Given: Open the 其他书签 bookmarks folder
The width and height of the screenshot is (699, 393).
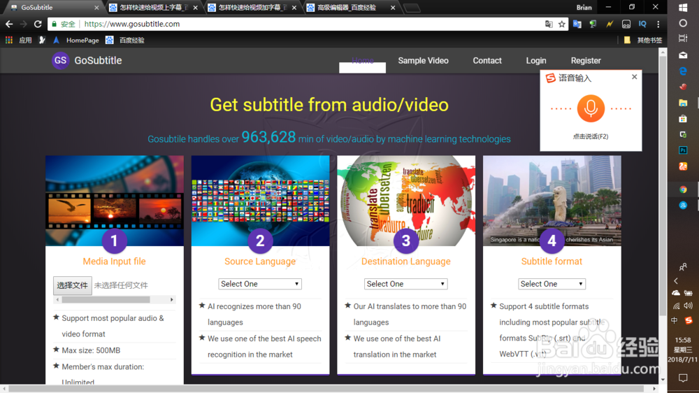Looking at the screenshot, I should [643, 40].
